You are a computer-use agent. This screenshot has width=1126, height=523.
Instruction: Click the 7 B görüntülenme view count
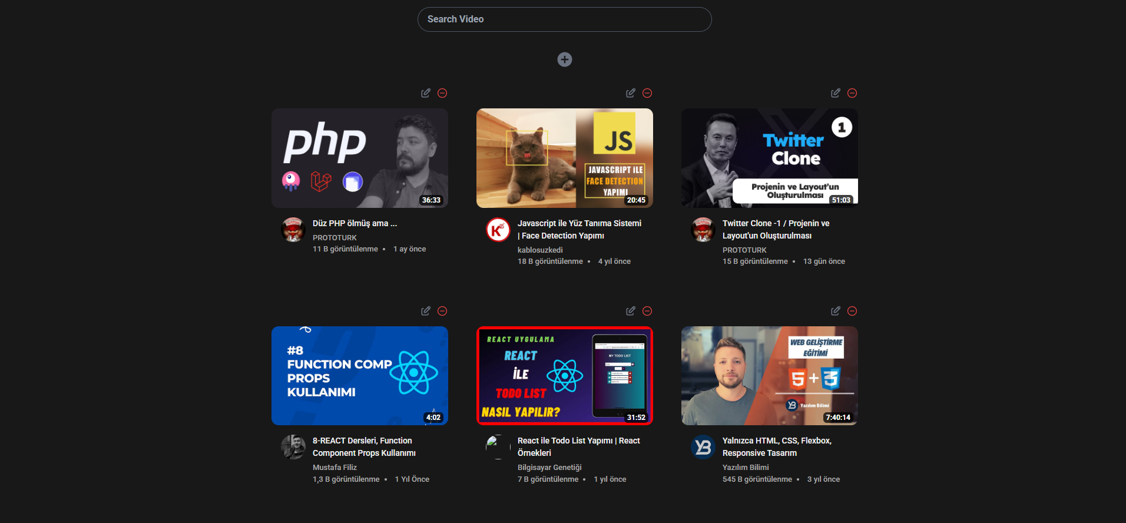pyautogui.click(x=548, y=479)
